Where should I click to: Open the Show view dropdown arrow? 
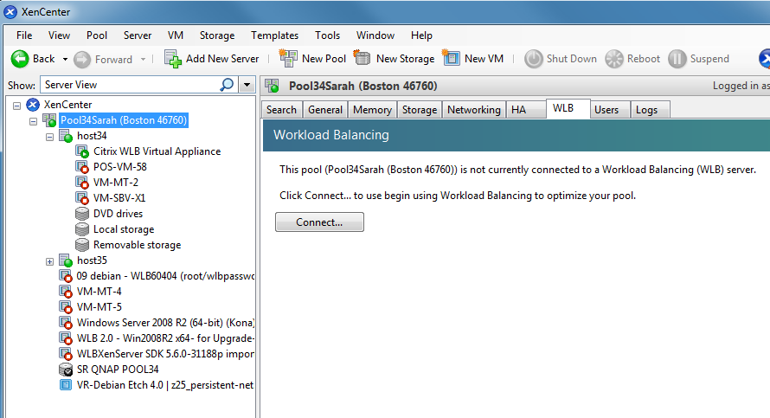[x=247, y=85]
